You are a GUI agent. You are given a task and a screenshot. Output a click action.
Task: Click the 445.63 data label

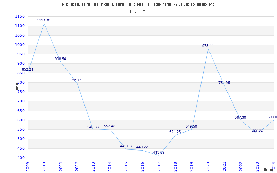coord(126,146)
